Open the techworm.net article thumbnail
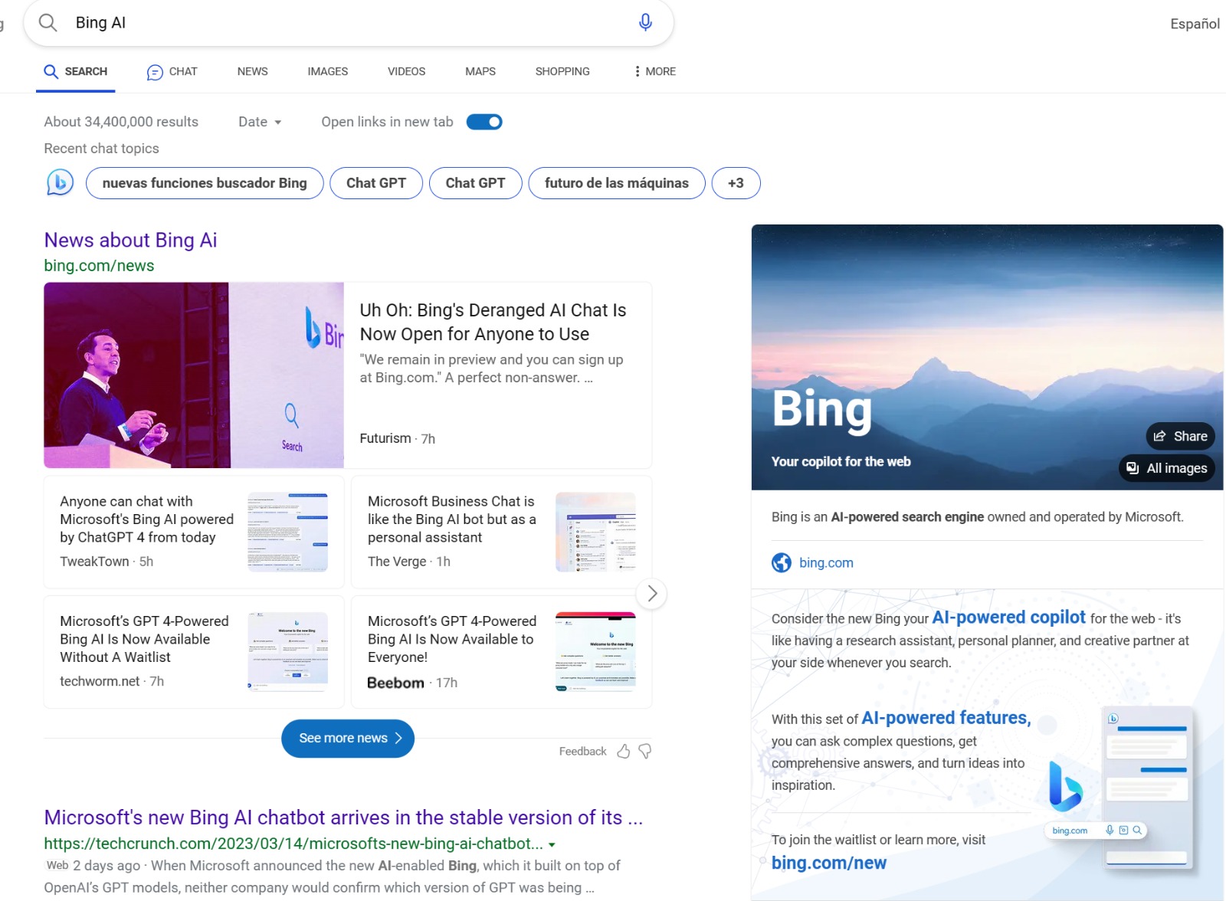Screen dimensions: 1226x901 coord(288,652)
